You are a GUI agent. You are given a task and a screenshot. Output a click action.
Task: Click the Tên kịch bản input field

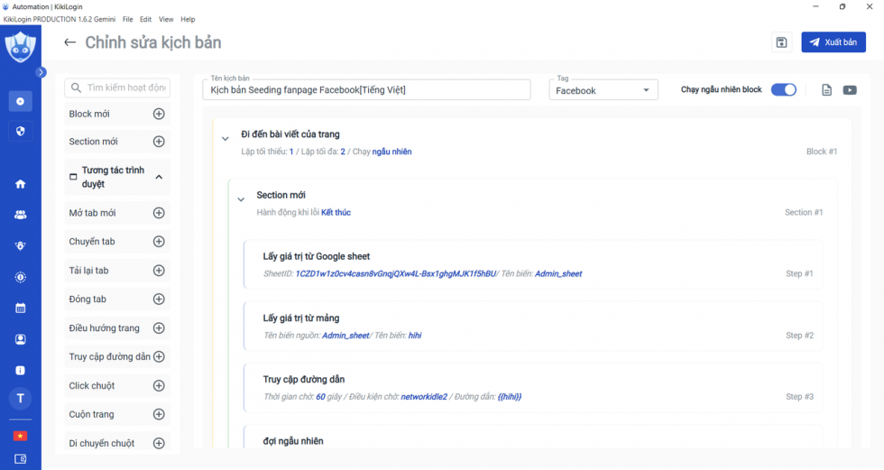pyautogui.click(x=366, y=89)
